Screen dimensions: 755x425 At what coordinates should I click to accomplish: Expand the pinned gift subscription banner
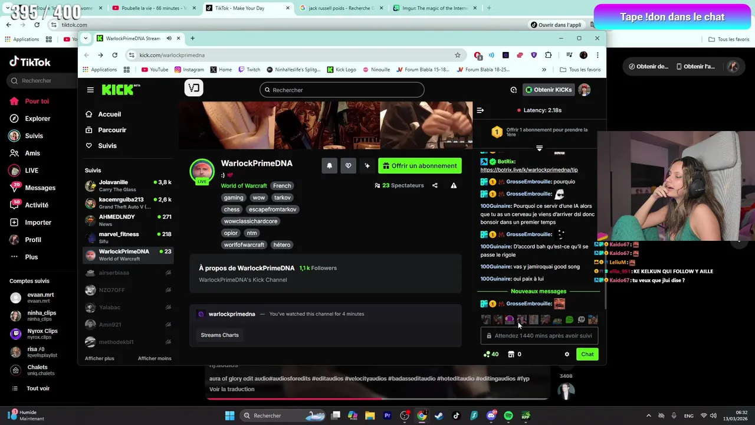click(539, 148)
